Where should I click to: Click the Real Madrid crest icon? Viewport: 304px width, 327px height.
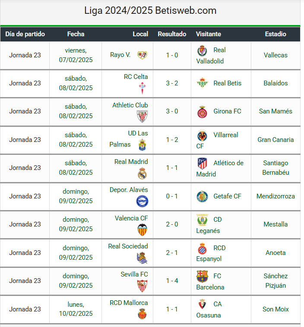(142, 173)
